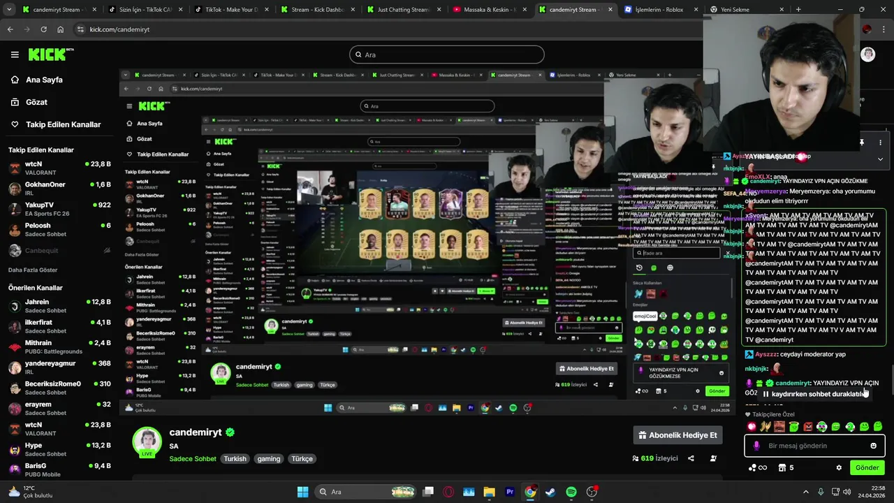Image resolution: width=894 pixels, height=503 pixels.
Task: Send message with Gönder button
Action: point(867,467)
